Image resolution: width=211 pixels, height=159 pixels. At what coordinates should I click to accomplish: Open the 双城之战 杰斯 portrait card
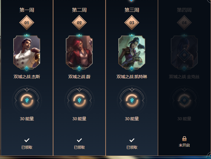point(27,52)
